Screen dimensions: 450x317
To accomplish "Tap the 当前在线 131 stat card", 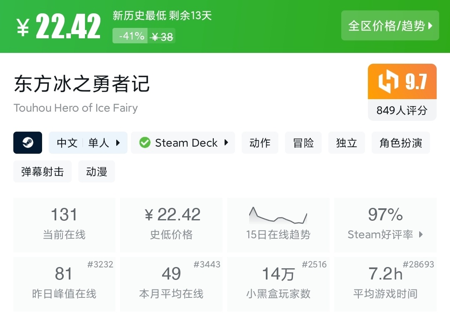I will [64, 225].
